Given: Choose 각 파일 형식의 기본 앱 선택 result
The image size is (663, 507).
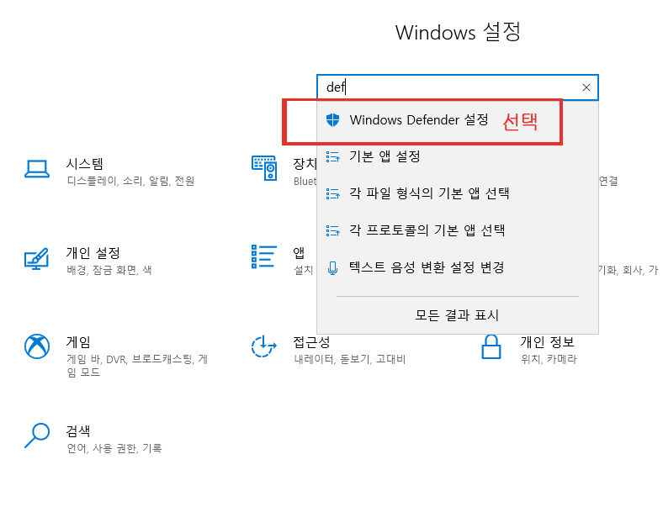Looking at the screenshot, I should tap(458, 193).
